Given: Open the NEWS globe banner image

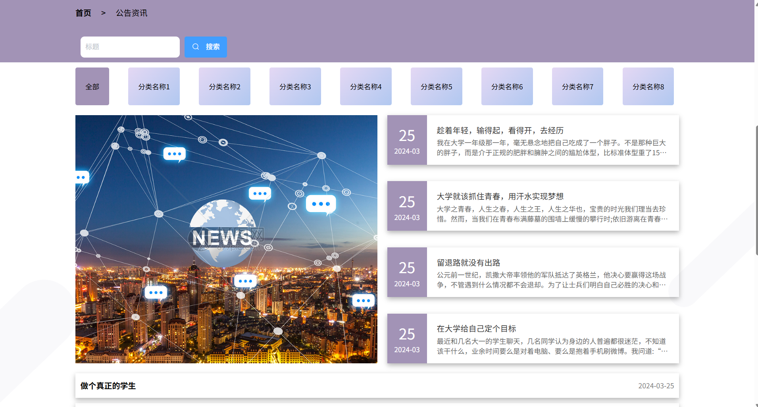Looking at the screenshot, I should 226,239.
